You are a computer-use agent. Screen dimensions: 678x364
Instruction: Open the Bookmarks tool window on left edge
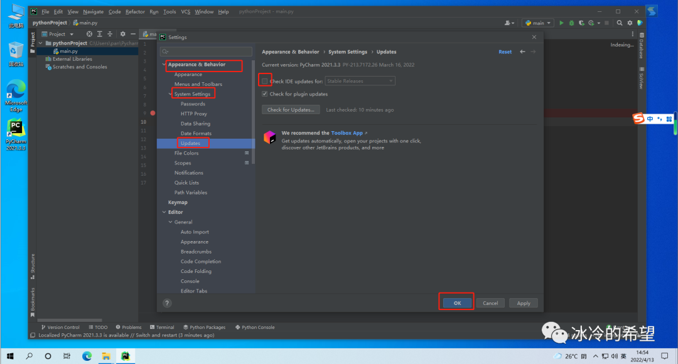33,302
